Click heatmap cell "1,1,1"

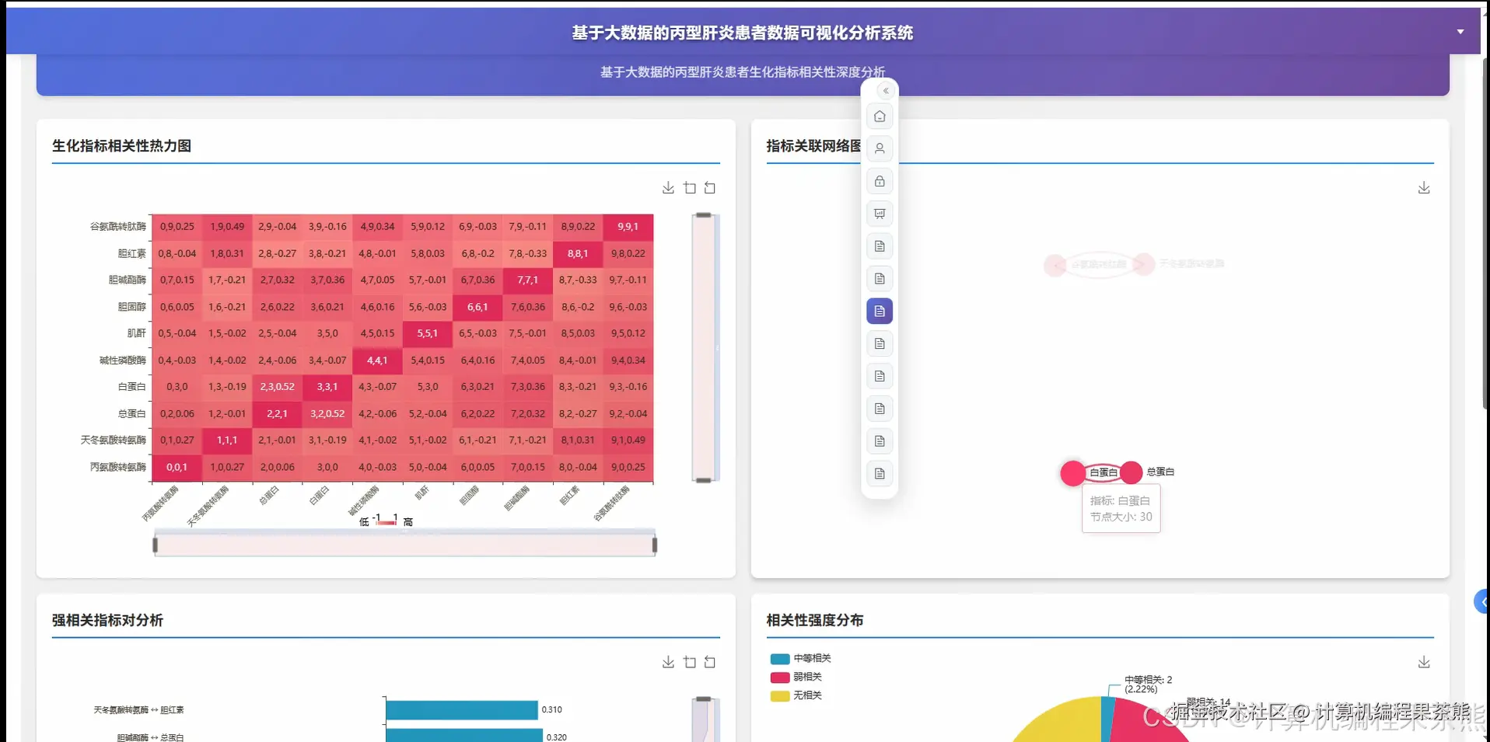pyautogui.click(x=227, y=440)
